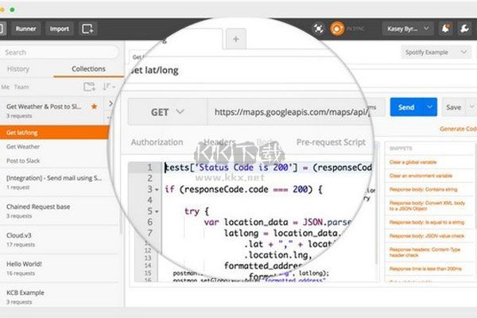Image resolution: width=477 pixels, height=318 pixels.
Task: Click the new collection folder icon
Action: 89,87
